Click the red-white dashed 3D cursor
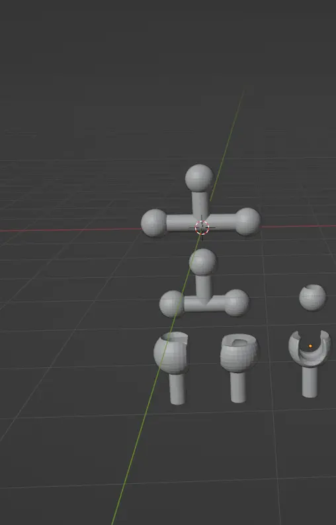This screenshot has width=336, height=525. pos(202,227)
